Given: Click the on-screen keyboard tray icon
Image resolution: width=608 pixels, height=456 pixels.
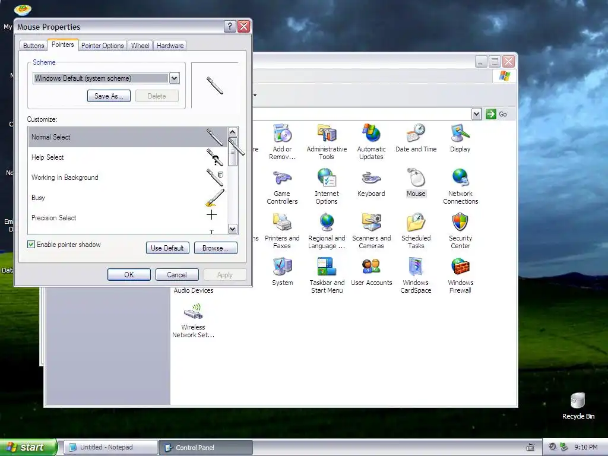Looking at the screenshot, I should click(x=530, y=448).
